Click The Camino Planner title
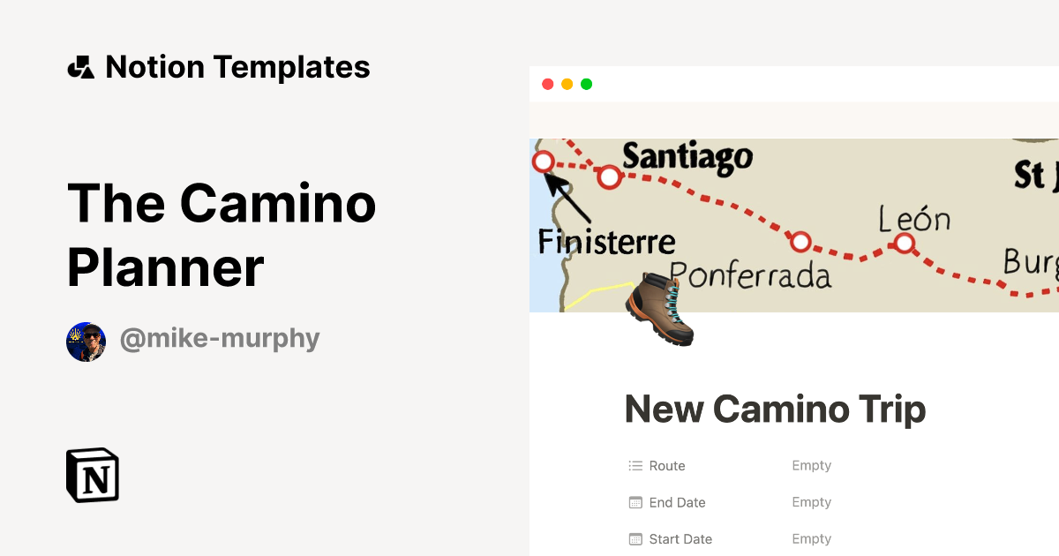Viewport: 1059px width, 556px height. (x=222, y=234)
